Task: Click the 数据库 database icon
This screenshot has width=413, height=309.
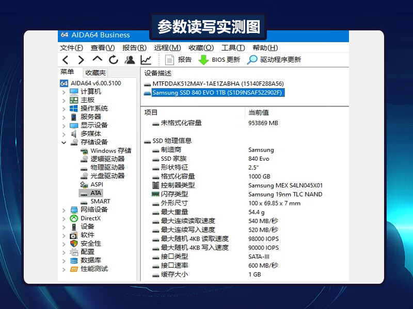Action: point(74,261)
